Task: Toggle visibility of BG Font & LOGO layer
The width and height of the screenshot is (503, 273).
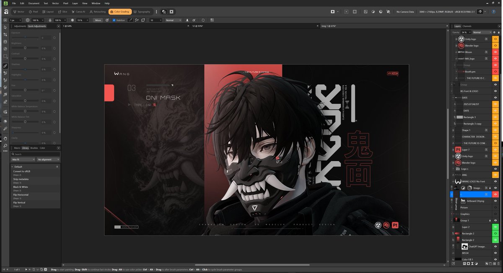Action: click(495, 91)
